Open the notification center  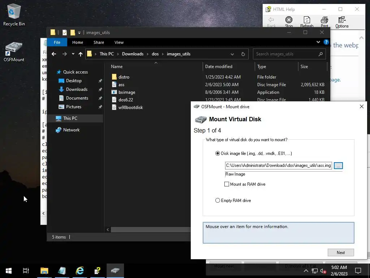click(x=358, y=271)
